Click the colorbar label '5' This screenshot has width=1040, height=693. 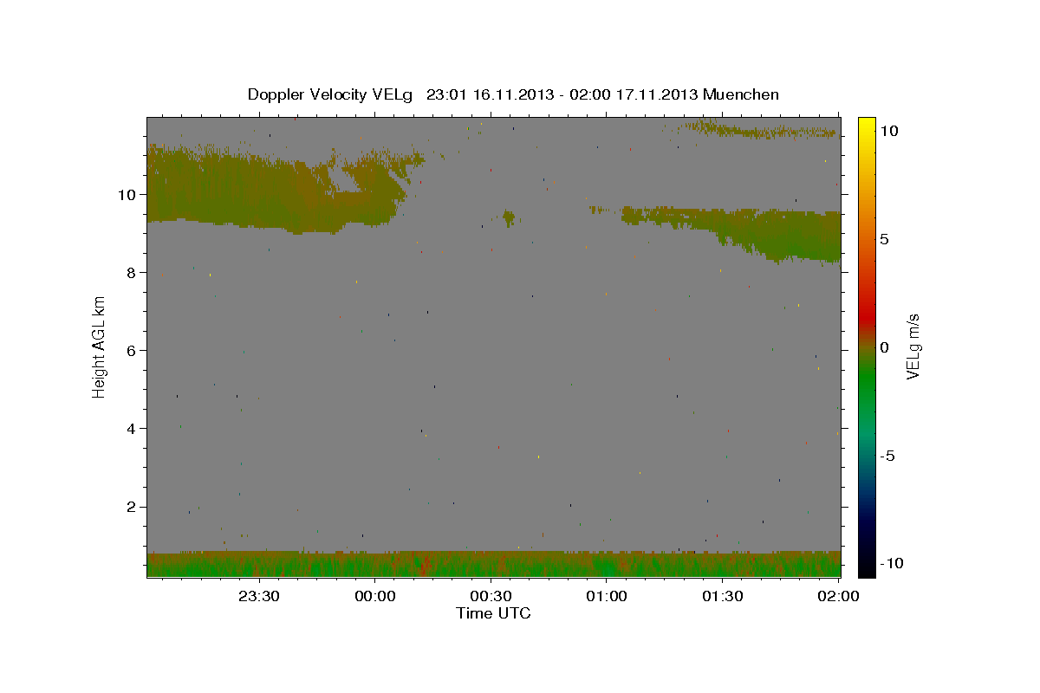[884, 239]
